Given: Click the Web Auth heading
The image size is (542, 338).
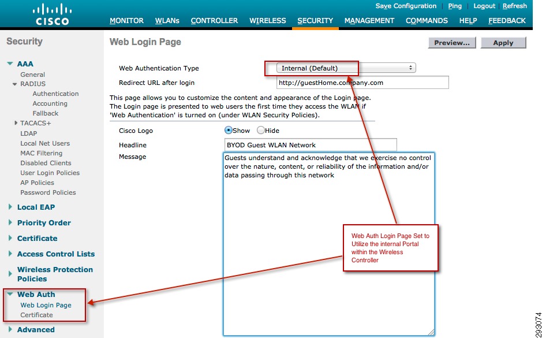Looking at the screenshot, I should 36,294.
